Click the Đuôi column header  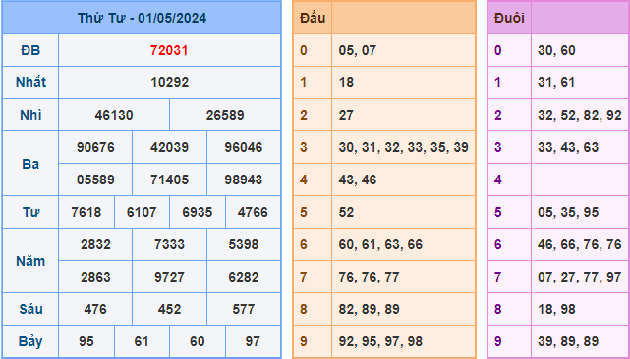pyautogui.click(x=509, y=18)
